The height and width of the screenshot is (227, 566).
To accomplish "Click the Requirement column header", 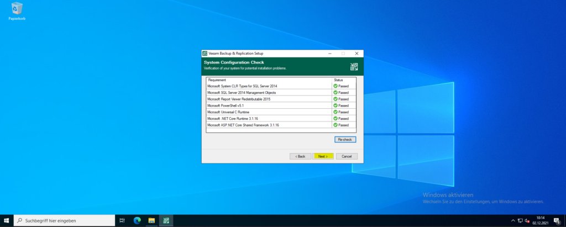I will (x=268, y=80).
